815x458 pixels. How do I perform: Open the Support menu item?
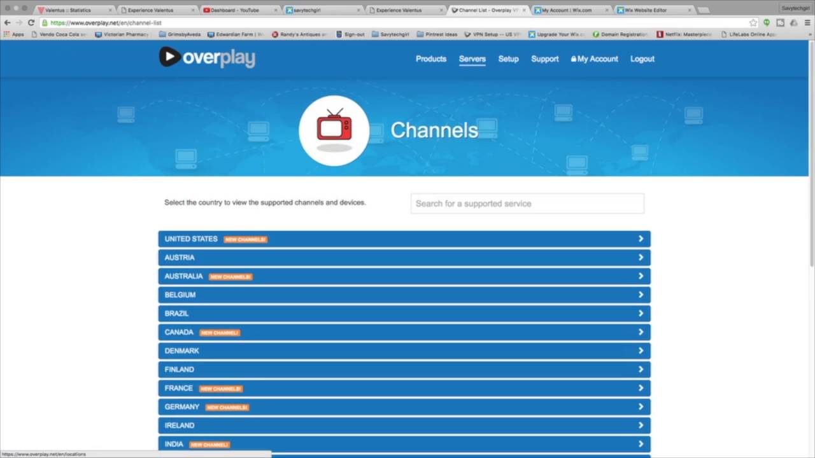(545, 59)
